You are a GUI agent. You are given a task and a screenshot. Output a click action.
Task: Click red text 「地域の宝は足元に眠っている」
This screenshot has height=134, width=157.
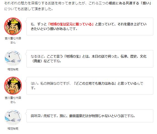(x=71, y=24)
